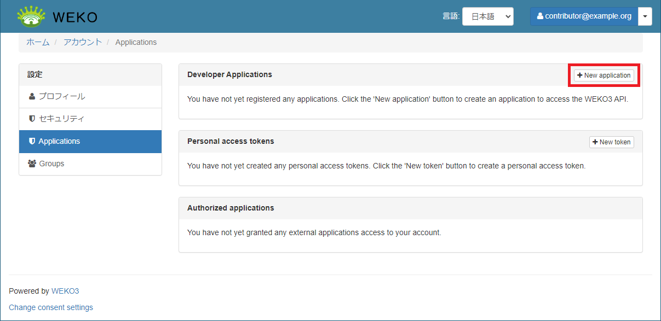Click the user icon beside プロフィール
This screenshot has width=661, height=321.
(32, 97)
